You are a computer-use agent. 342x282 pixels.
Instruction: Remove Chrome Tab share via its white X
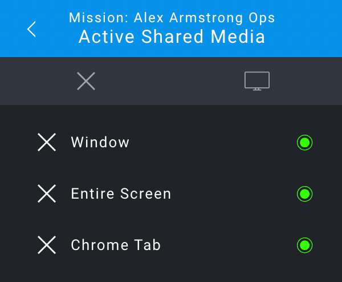pyautogui.click(x=47, y=245)
